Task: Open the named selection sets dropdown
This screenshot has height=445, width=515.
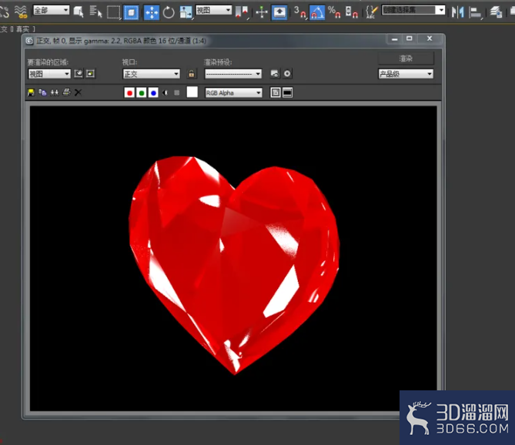Action: pyautogui.click(x=413, y=10)
